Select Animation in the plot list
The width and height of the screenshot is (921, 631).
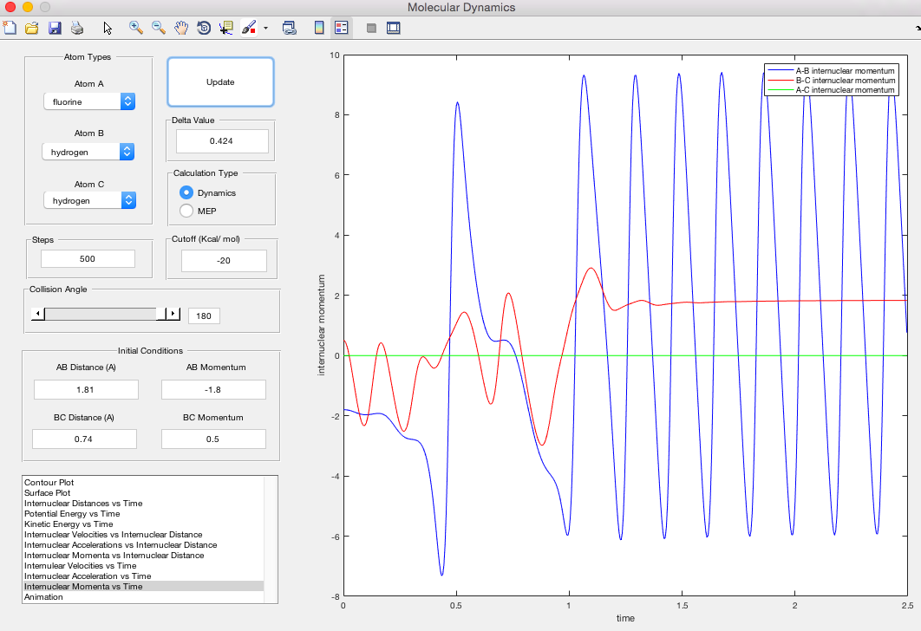43,596
